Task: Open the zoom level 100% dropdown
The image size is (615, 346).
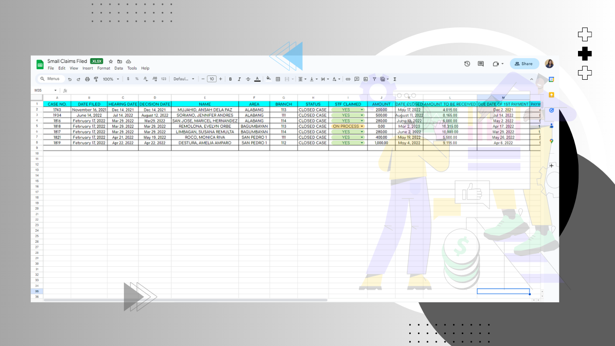Action: [x=111, y=79]
